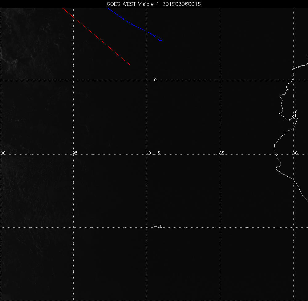
Task: Click the grid intersection at -85 and -10 latitude
Action: tap(220, 227)
